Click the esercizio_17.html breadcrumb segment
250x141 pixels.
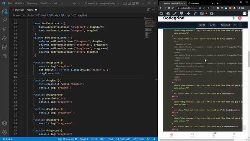click(23, 15)
